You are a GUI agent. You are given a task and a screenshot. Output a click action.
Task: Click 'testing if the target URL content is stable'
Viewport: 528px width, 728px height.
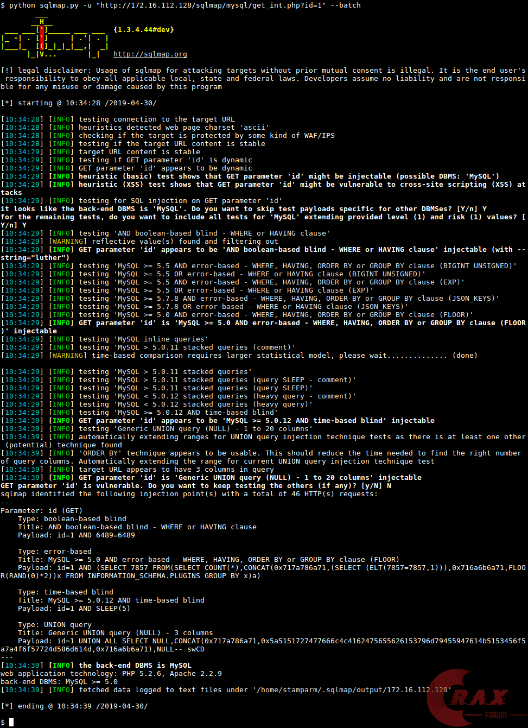click(x=172, y=144)
